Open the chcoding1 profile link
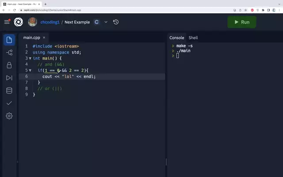The image size is (283, 177). pyautogui.click(x=50, y=22)
